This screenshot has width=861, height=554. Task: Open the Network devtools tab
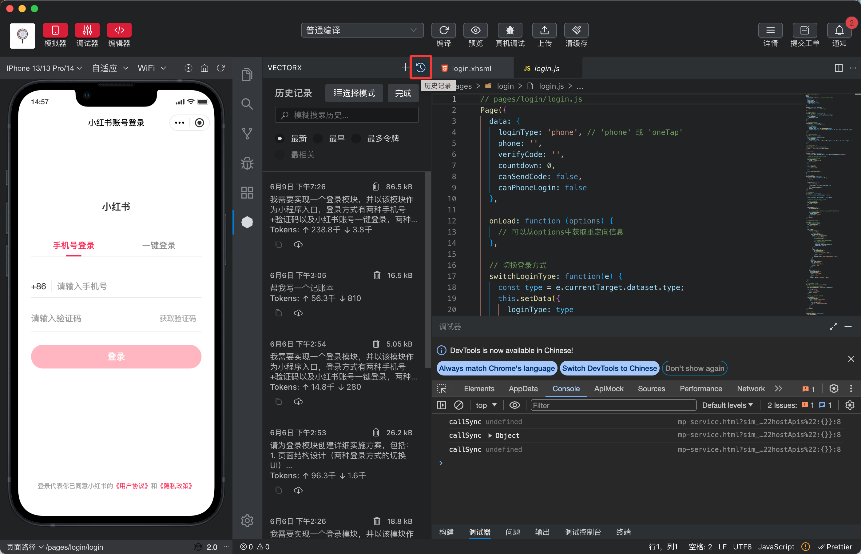pos(750,388)
